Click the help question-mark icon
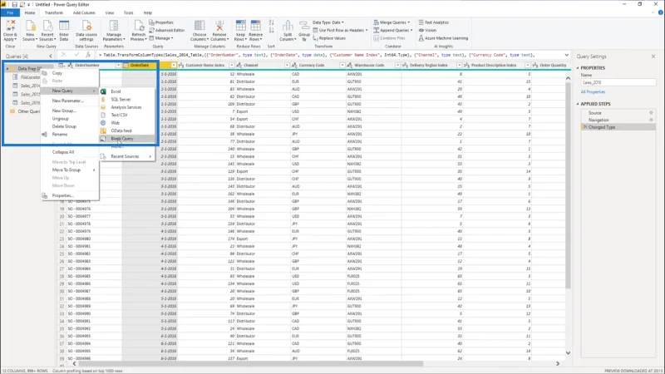The image size is (665, 374). 660,12
